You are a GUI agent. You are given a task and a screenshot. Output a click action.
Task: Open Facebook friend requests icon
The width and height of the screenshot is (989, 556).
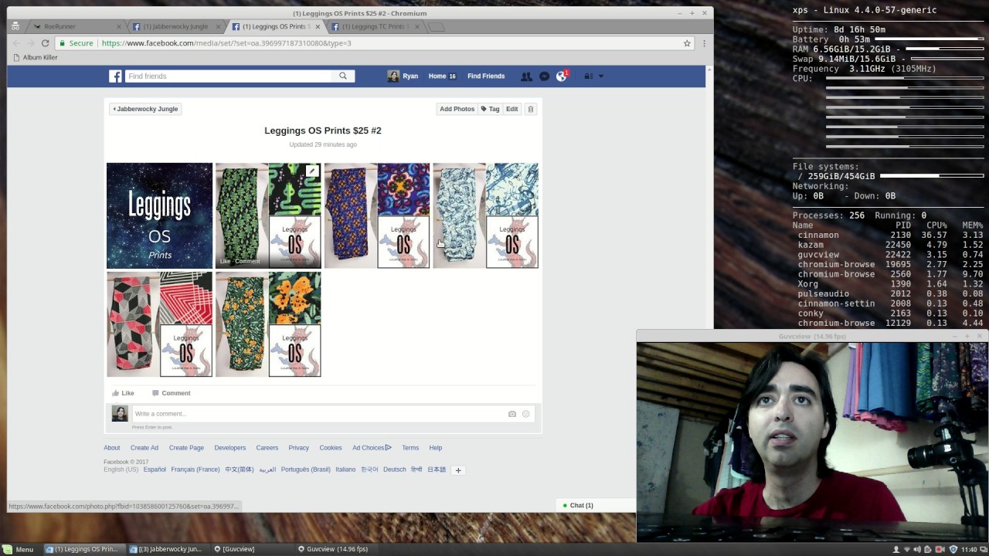point(526,76)
